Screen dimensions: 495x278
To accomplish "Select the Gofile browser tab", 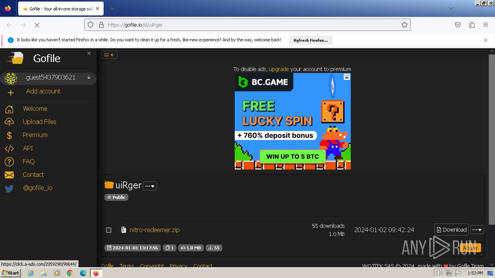I will pyautogui.click(x=60, y=8).
